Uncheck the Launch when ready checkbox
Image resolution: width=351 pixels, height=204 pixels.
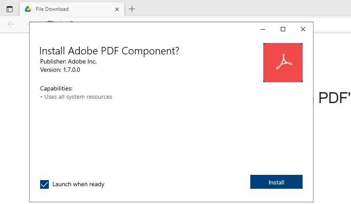44,184
